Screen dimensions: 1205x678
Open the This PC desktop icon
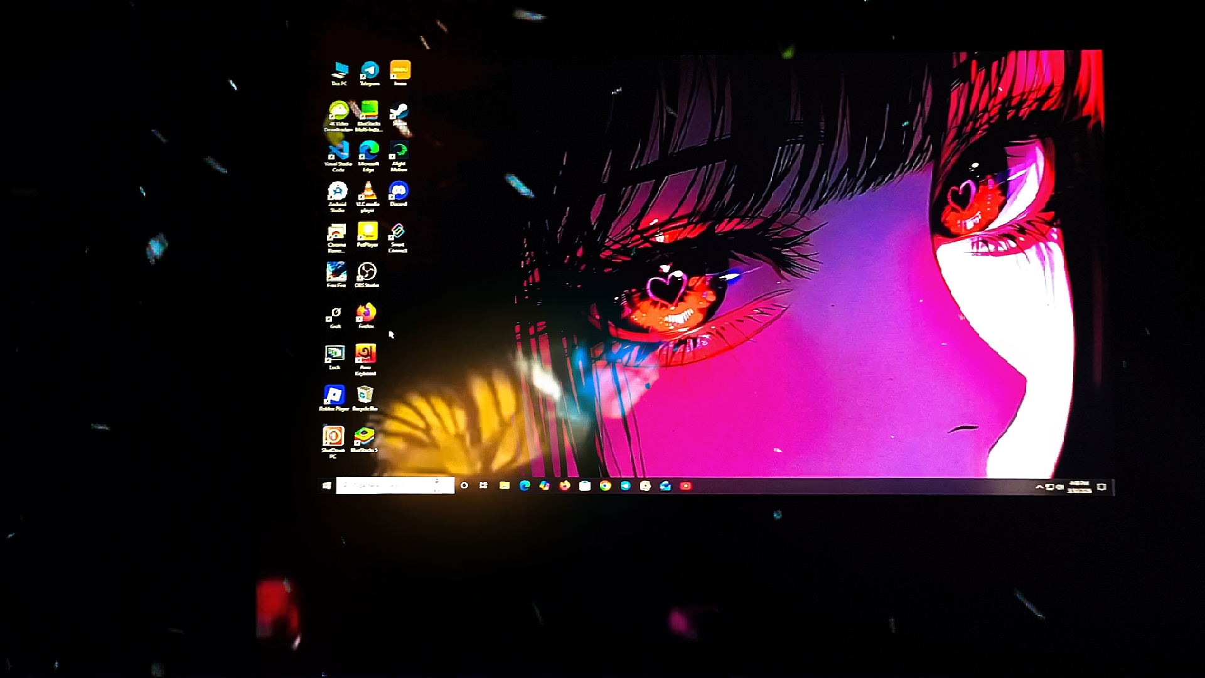[x=340, y=73]
